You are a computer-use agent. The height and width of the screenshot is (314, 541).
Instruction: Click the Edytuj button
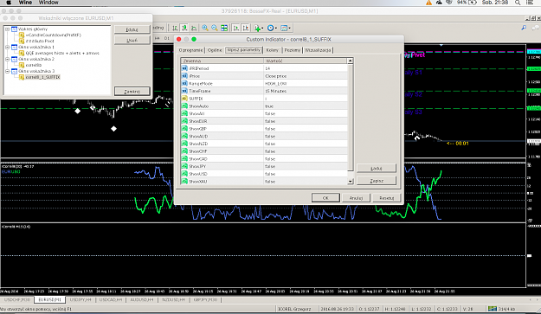coord(132,29)
